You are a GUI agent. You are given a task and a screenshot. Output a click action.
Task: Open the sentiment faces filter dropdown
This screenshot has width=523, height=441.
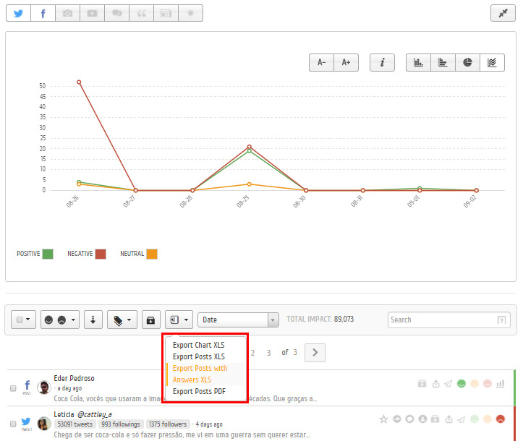[60, 320]
